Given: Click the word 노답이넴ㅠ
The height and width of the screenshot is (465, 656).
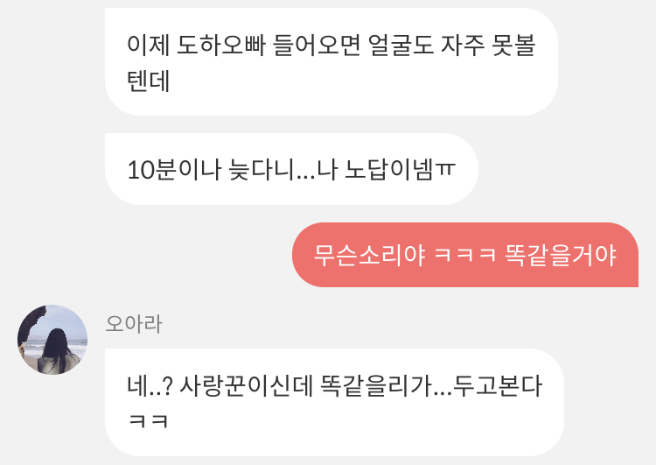Looking at the screenshot, I should point(400,170).
